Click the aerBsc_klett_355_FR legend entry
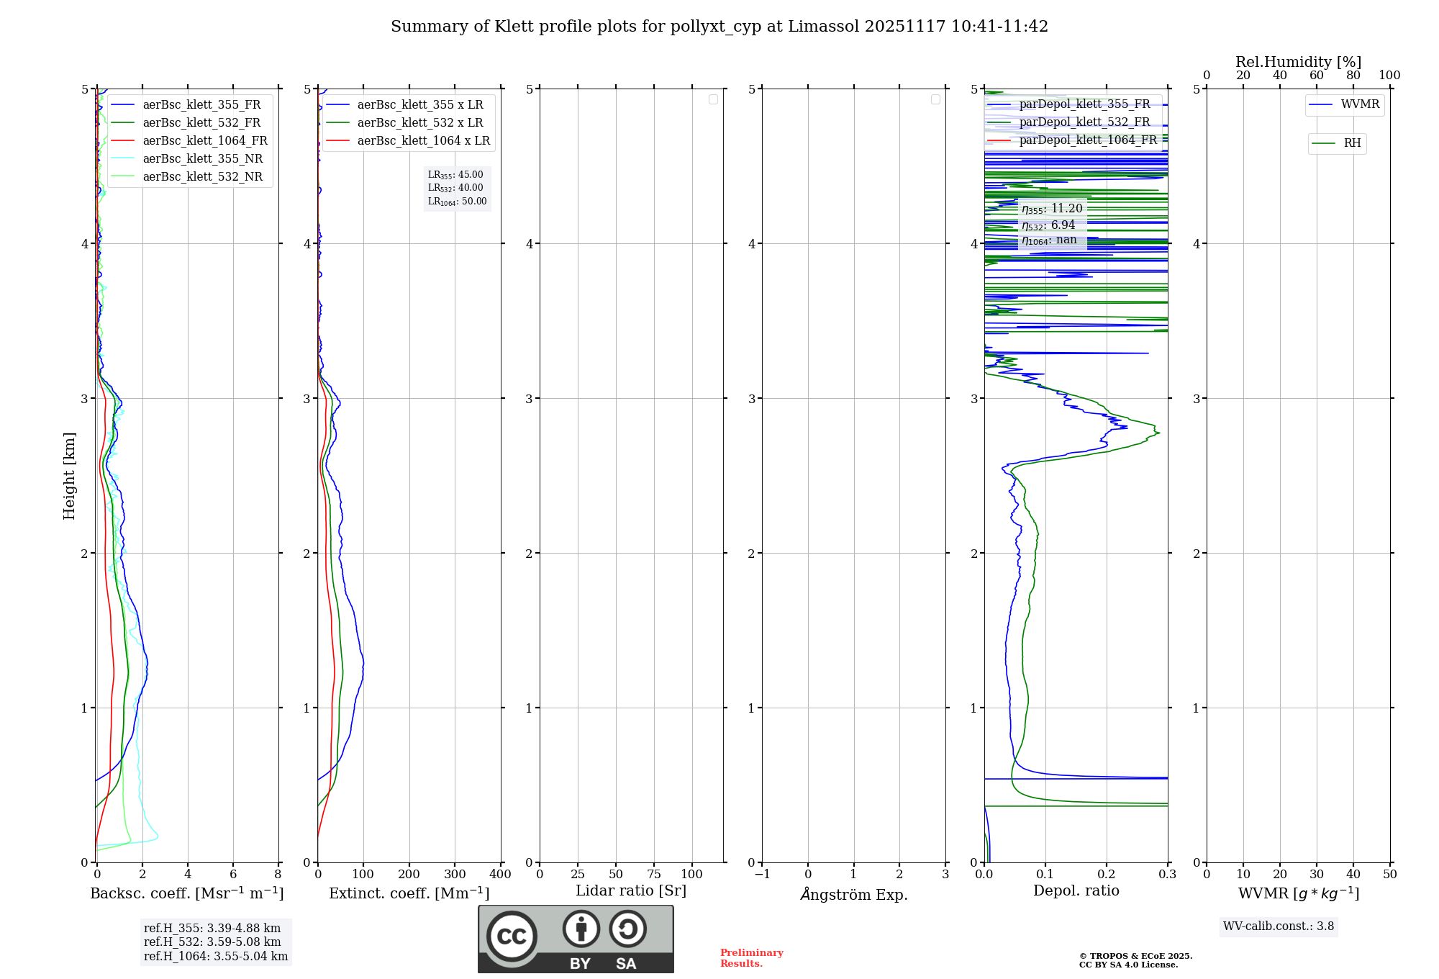This screenshot has width=1439, height=979. 201,105
